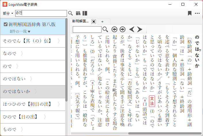Click the in-page search text field
The width and height of the screenshot is (203, 136).
[x=87, y=29]
